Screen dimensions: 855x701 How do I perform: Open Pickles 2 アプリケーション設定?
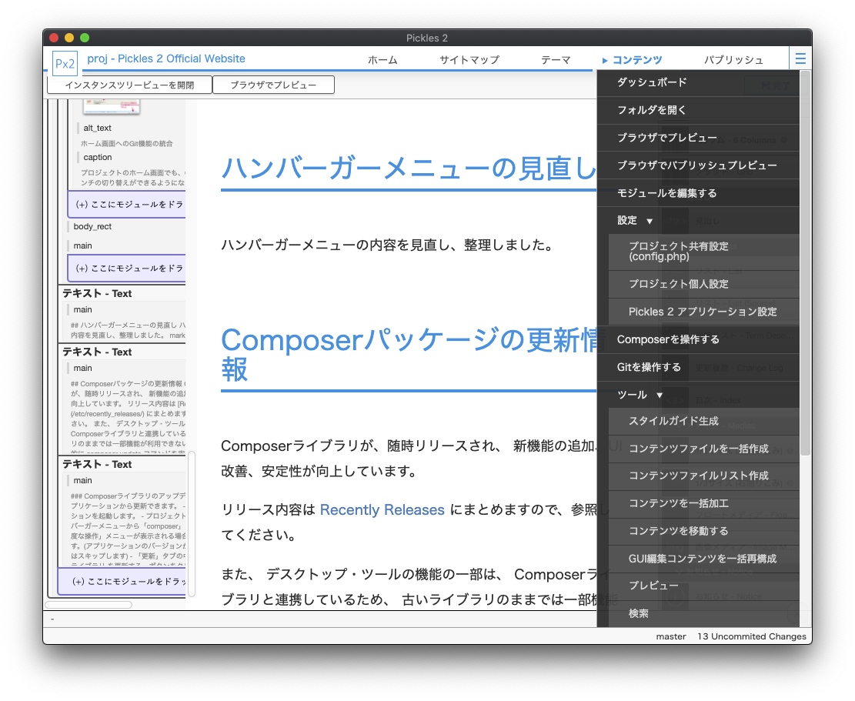(x=703, y=312)
